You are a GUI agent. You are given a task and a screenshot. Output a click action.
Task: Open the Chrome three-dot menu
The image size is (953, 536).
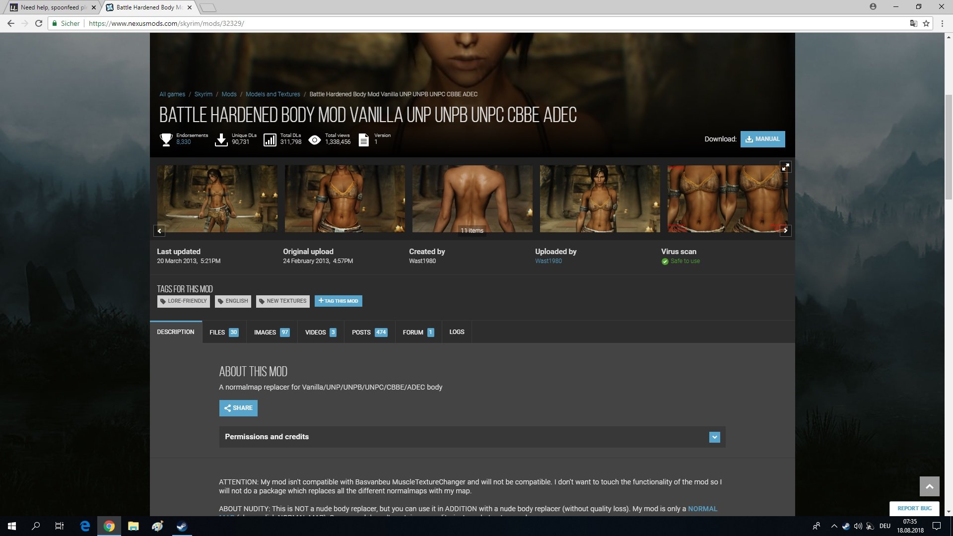click(x=942, y=23)
